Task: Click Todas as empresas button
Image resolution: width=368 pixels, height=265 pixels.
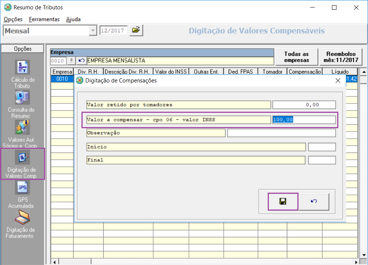Action: pos(296,57)
